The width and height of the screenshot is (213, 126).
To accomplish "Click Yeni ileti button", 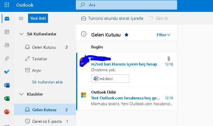I will pos(38,18).
